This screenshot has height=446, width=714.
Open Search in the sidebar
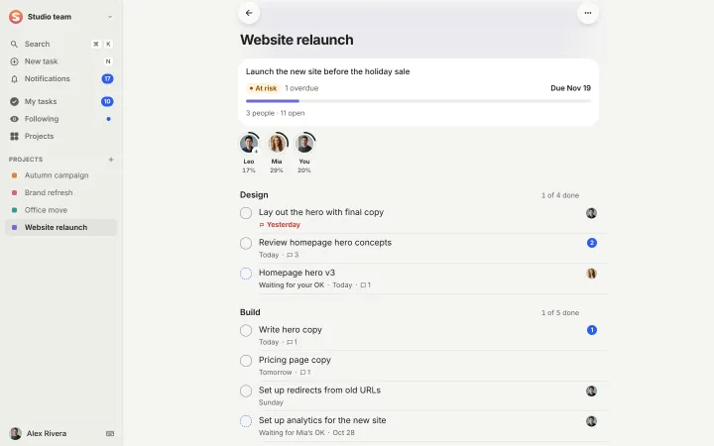tap(61, 45)
